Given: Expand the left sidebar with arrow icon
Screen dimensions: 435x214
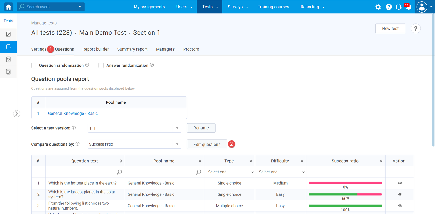Looking at the screenshot, I should coord(16,114).
